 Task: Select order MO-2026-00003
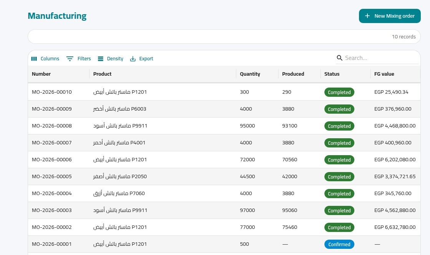52,210
